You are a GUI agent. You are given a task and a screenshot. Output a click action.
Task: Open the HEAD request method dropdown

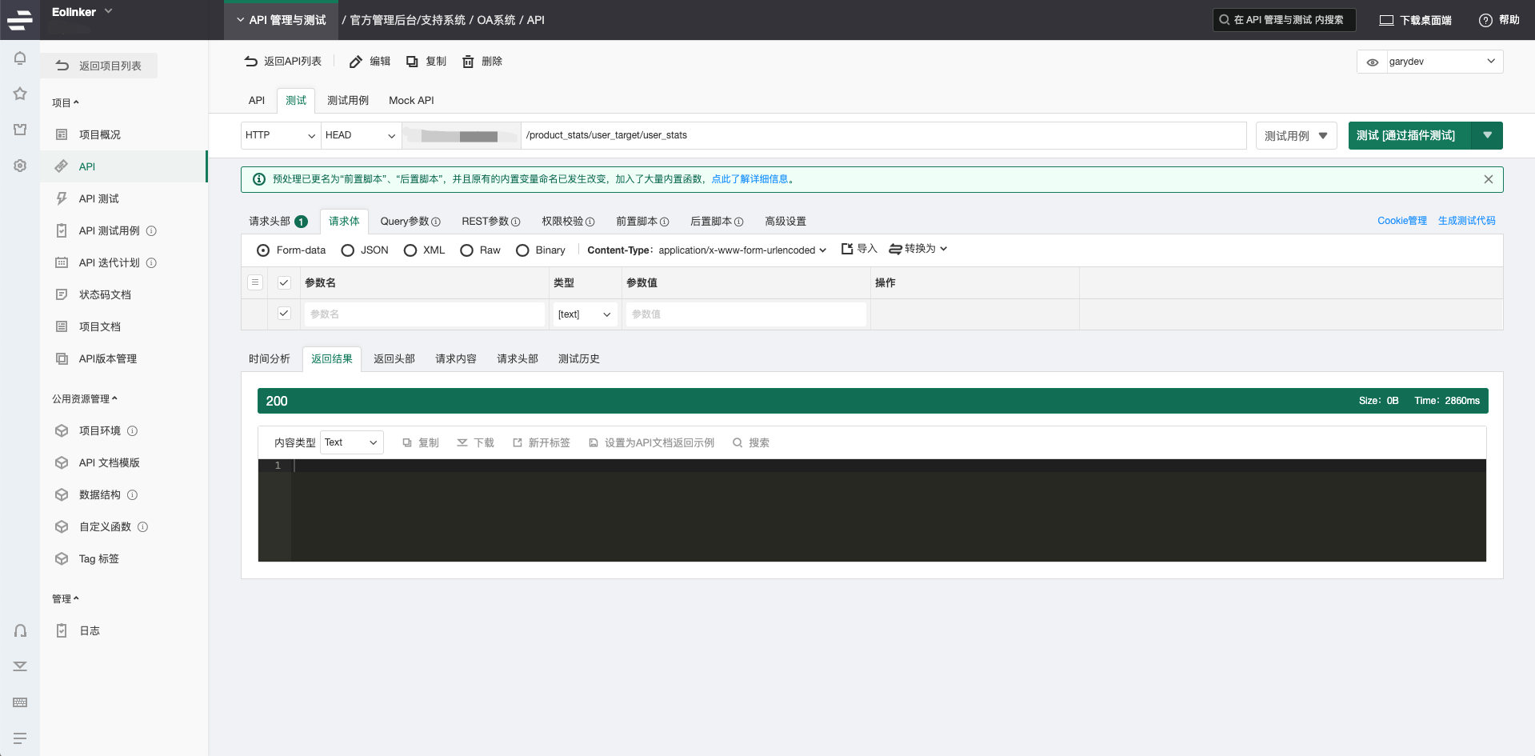tap(360, 135)
